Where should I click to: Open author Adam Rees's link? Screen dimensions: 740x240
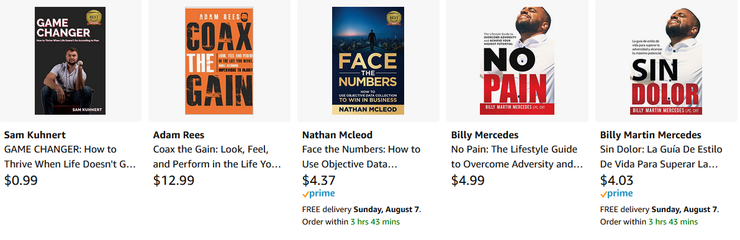tap(179, 135)
